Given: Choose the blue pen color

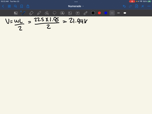Looking at the screenshot, I should click(106, 13).
